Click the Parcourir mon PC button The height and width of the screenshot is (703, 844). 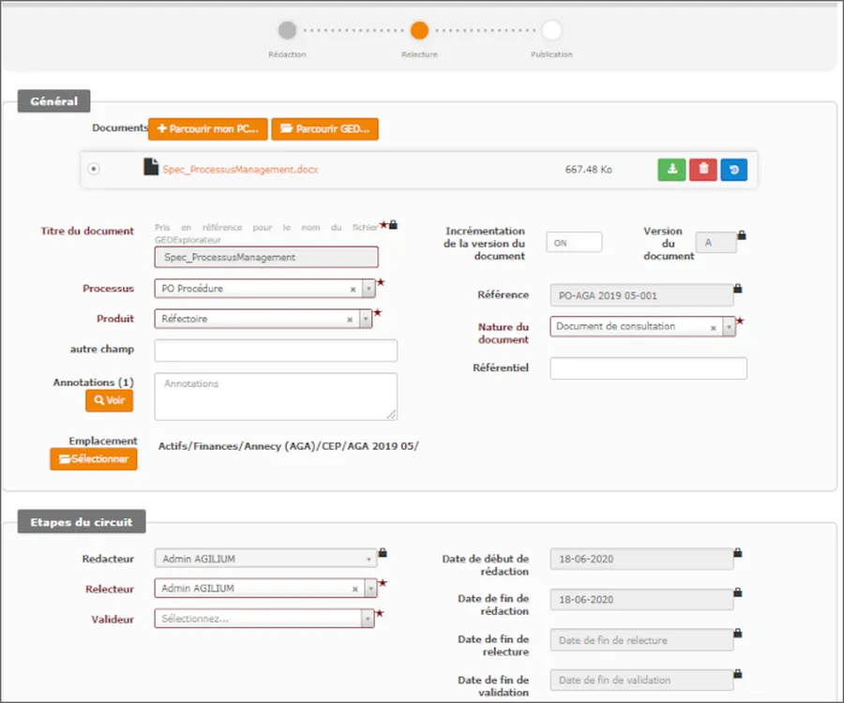click(x=207, y=128)
